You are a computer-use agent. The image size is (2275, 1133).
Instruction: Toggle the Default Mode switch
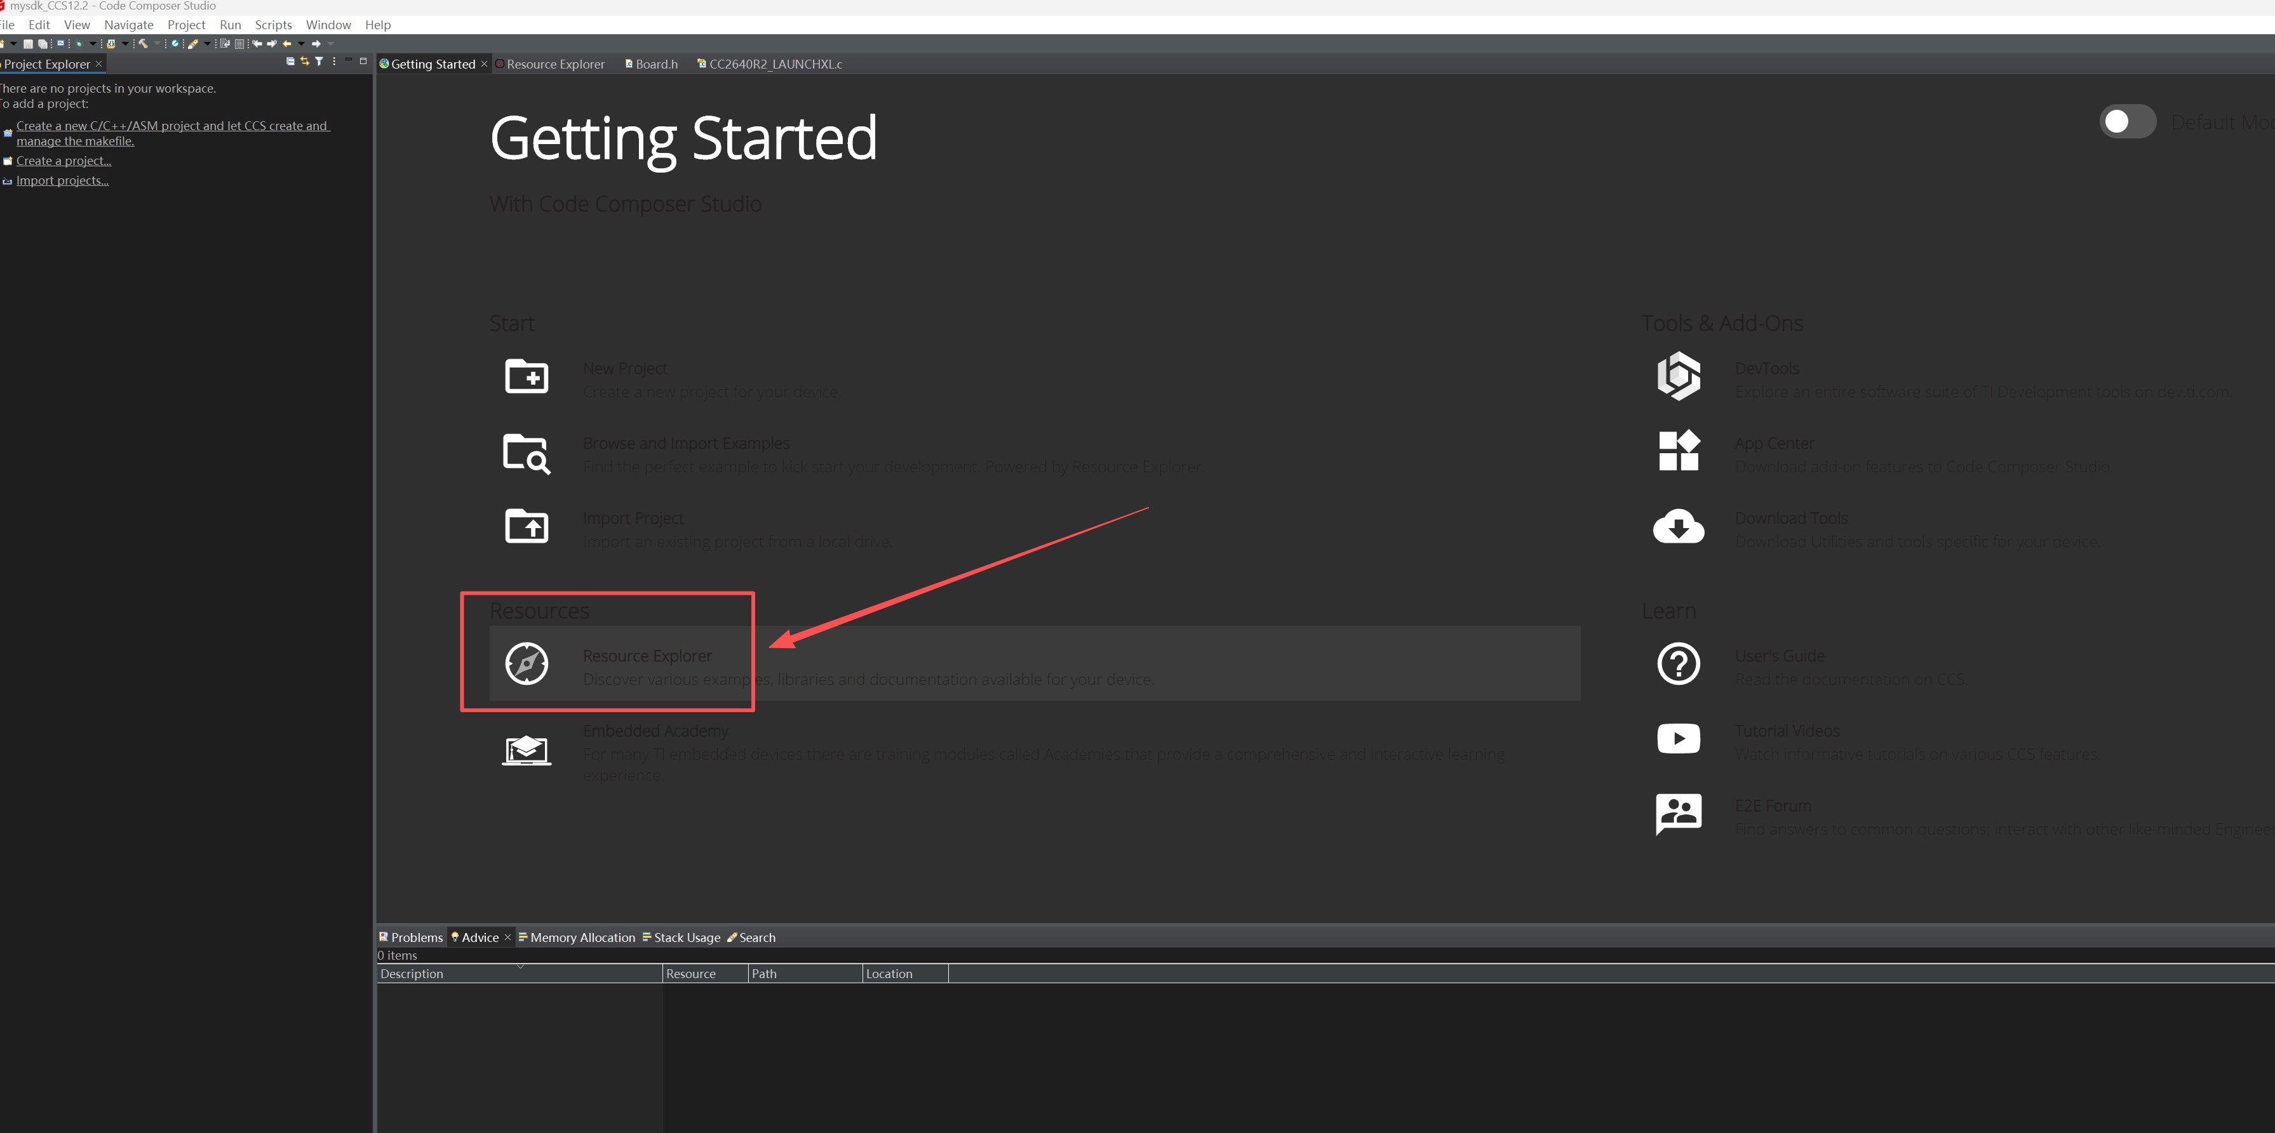(2128, 122)
